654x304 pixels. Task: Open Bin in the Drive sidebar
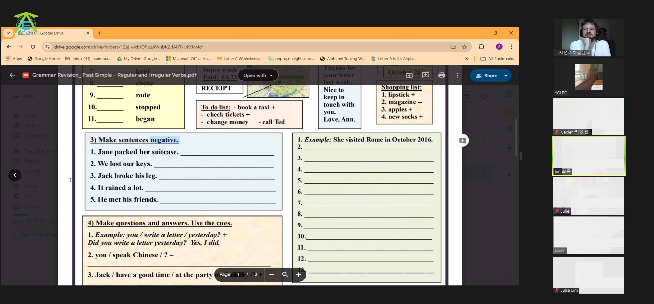[x=22, y=196]
